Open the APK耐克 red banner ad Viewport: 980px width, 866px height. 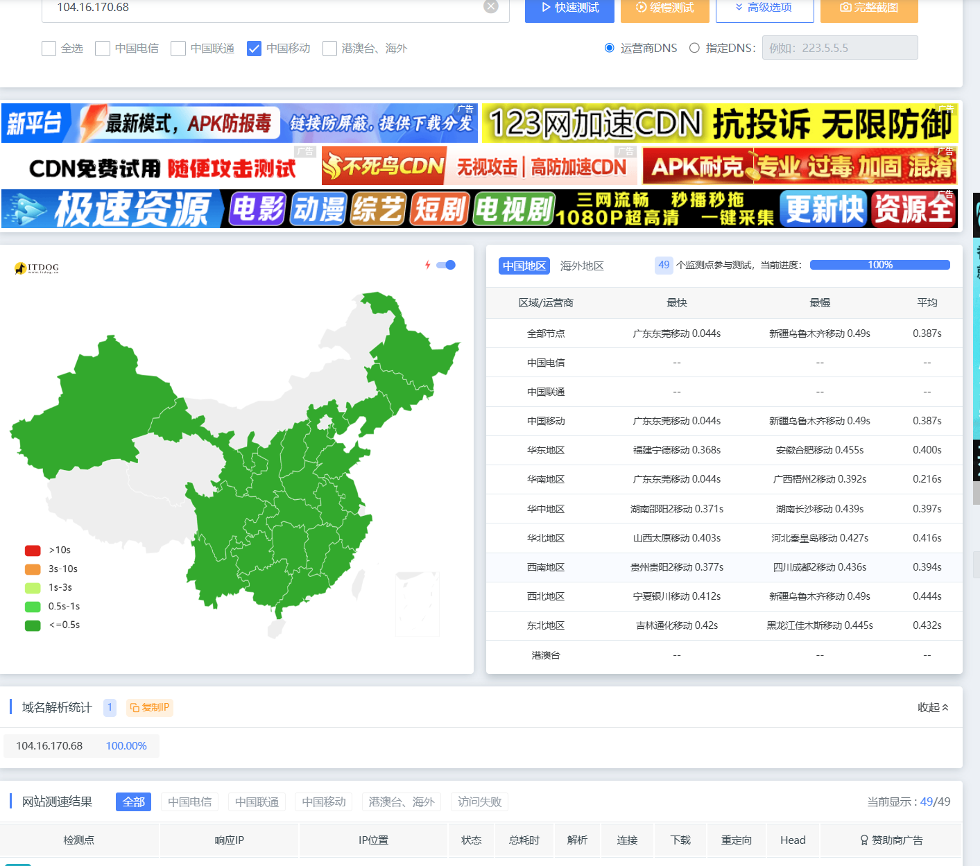(800, 166)
